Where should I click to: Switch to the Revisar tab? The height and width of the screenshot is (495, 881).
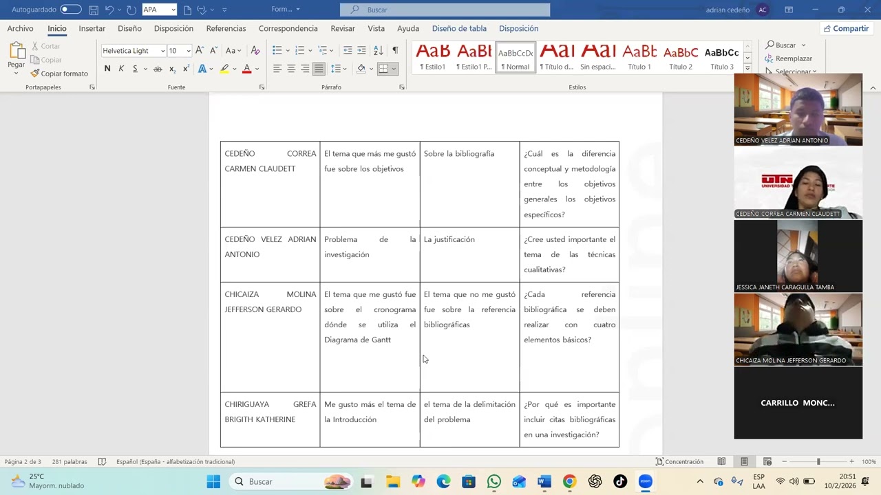click(x=343, y=28)
